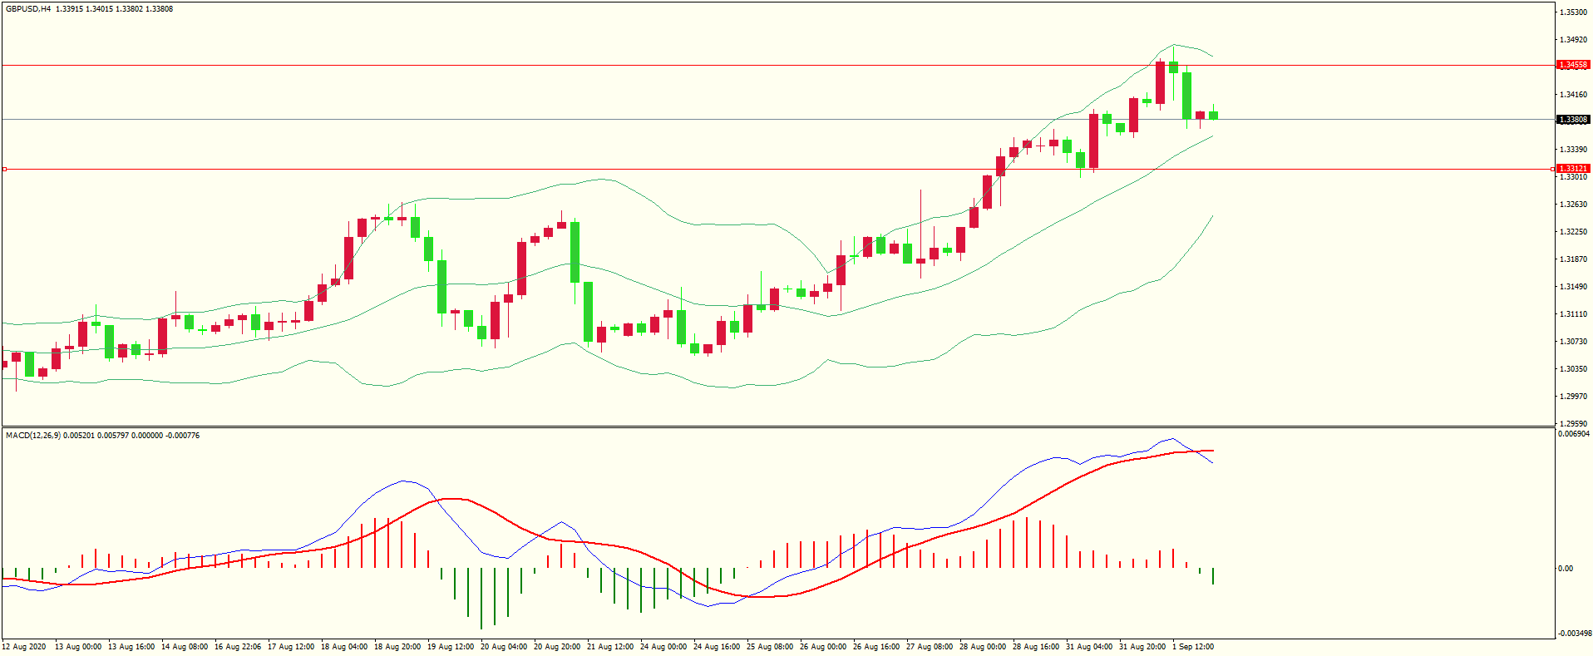1593x656 pixels.
Task: Click 1.29970 on the price scale
Action: pyautogui.click(x=1574, y=397)
